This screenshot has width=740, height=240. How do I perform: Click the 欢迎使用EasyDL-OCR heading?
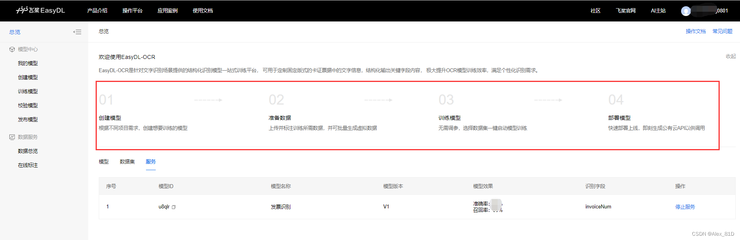tap(127, 57)
